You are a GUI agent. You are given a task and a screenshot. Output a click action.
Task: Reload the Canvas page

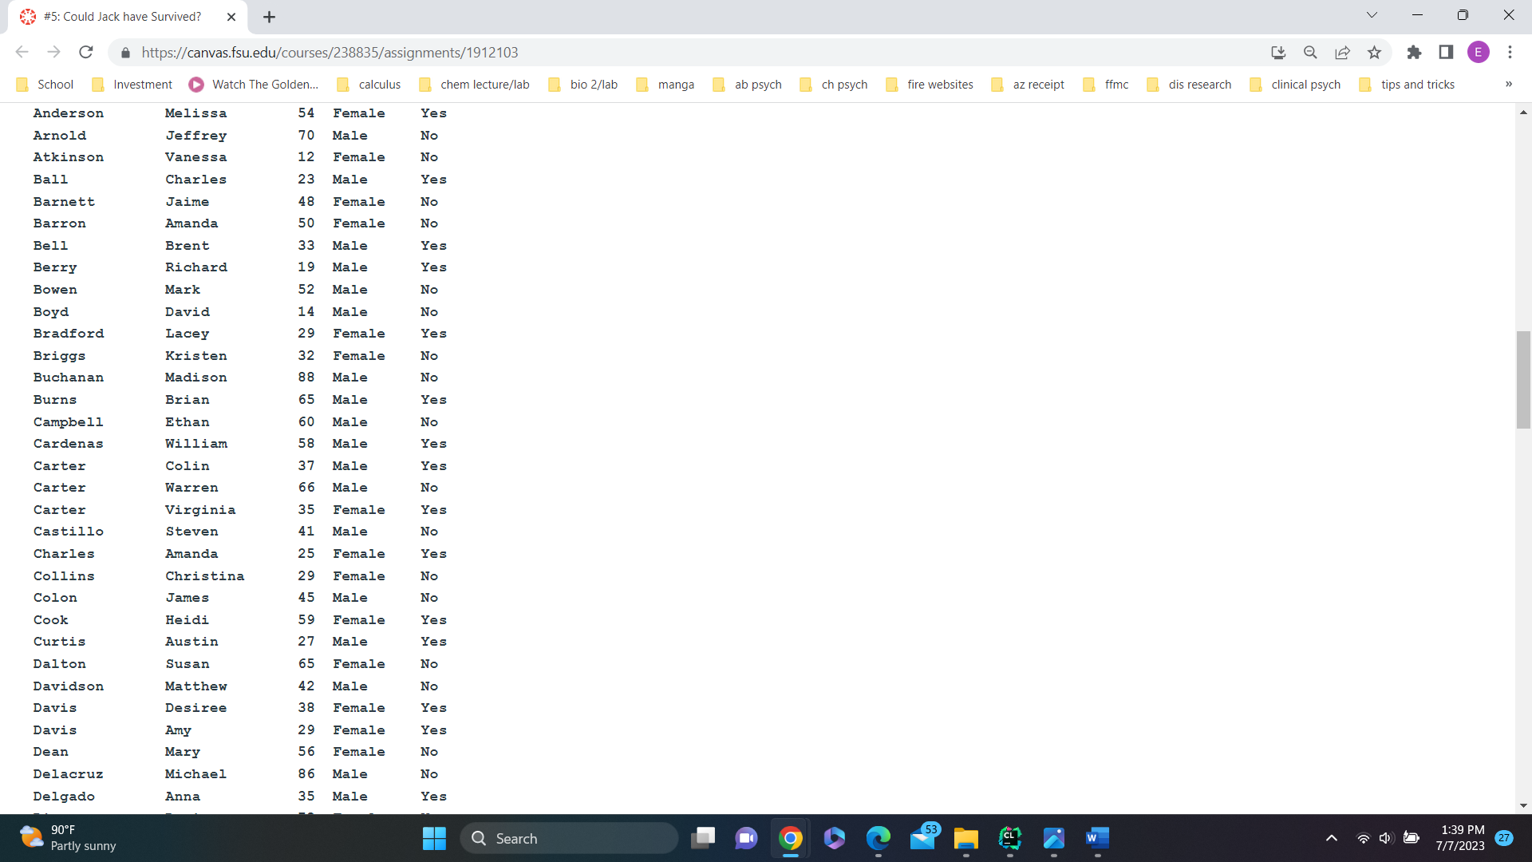(x=86, y=53)
